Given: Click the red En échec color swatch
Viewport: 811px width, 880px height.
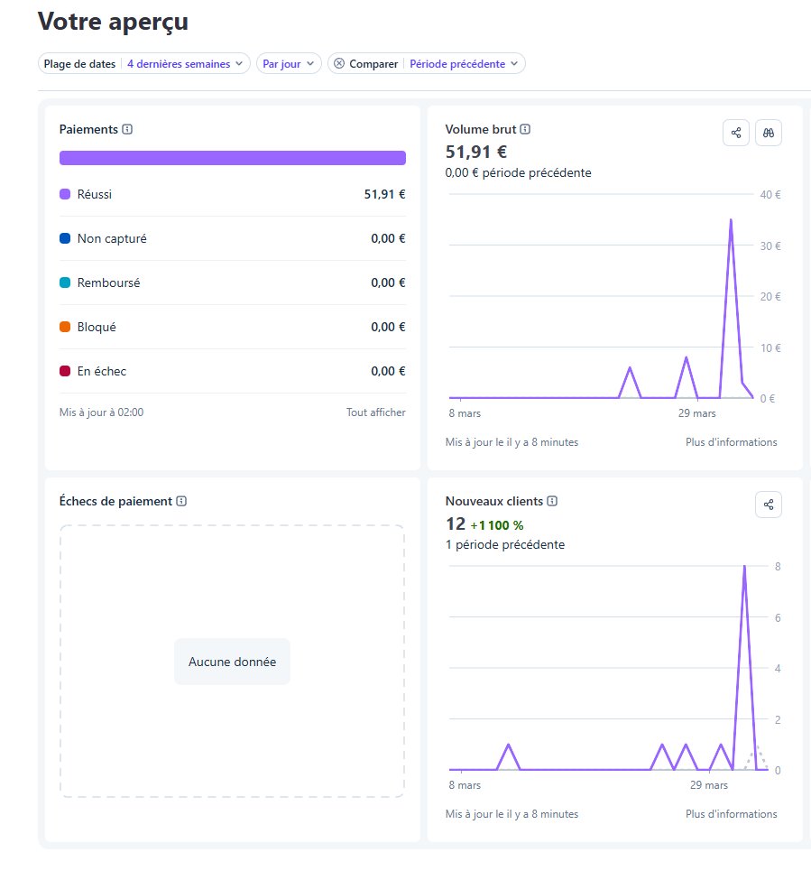Looking at the screenshot, I should 65,371.
